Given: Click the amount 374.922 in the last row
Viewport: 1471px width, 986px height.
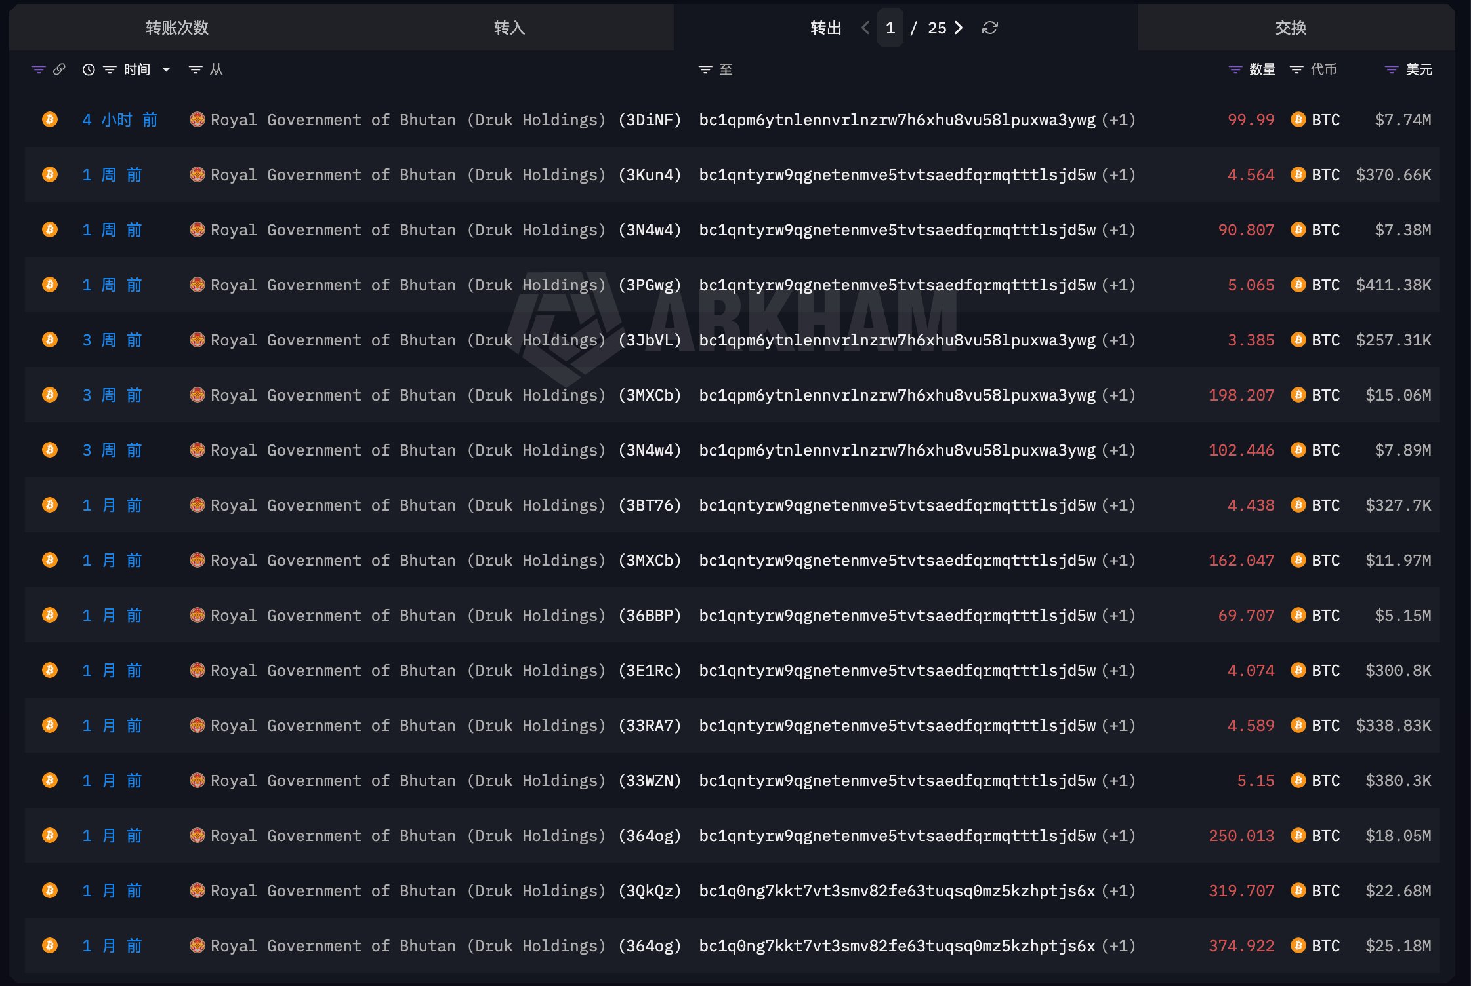Looking at the screenshot, I should (1241, 946).
